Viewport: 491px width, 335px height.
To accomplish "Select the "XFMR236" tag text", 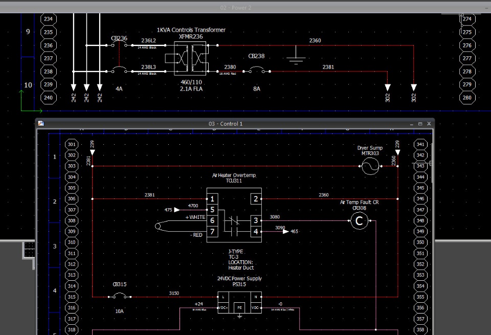I will 191,36.
